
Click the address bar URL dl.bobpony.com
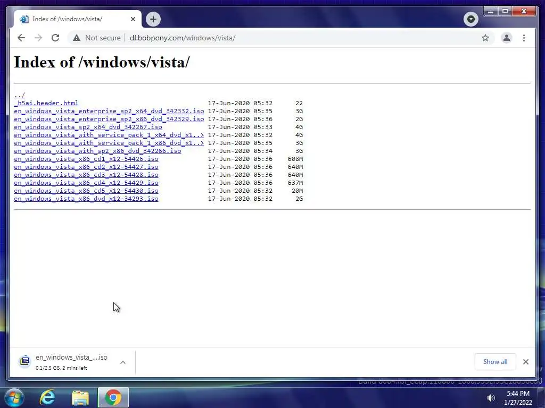183,38
